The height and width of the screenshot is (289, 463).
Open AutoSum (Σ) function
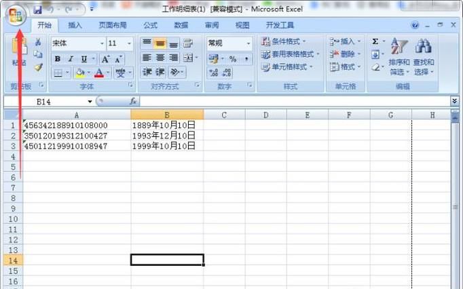(375, 41)
